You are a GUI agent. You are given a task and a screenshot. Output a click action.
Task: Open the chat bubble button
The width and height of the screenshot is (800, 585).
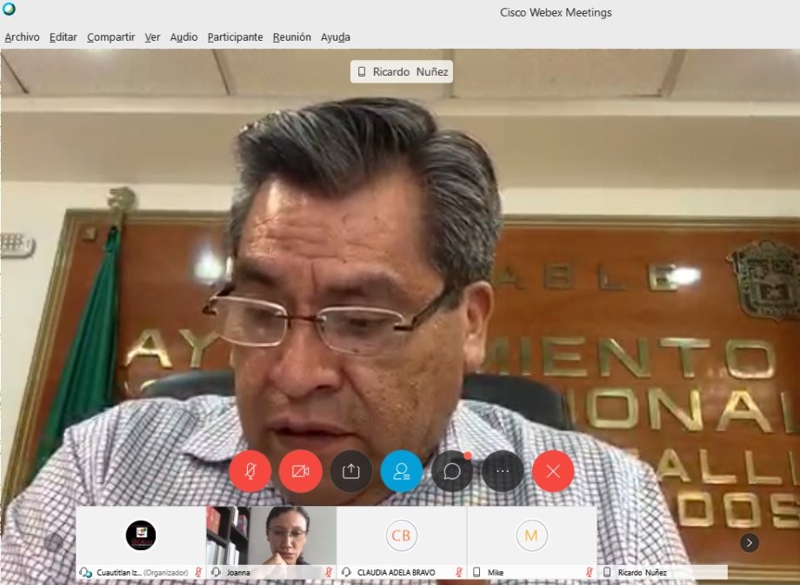(x=452, y=471)
